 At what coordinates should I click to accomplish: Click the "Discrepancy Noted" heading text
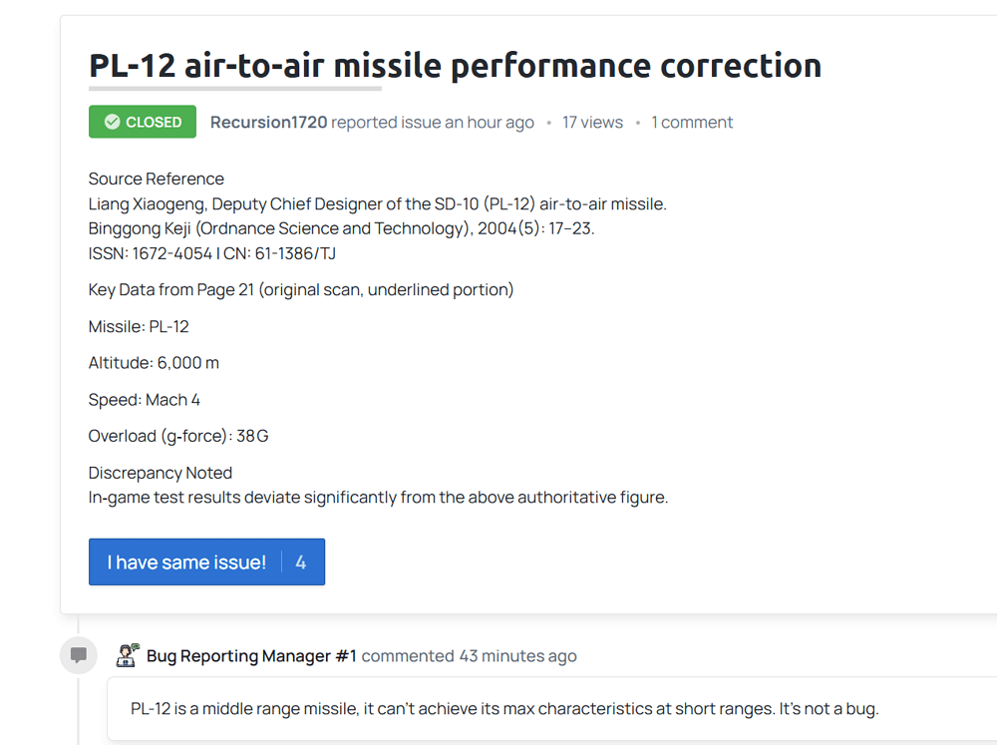(161, 473)
